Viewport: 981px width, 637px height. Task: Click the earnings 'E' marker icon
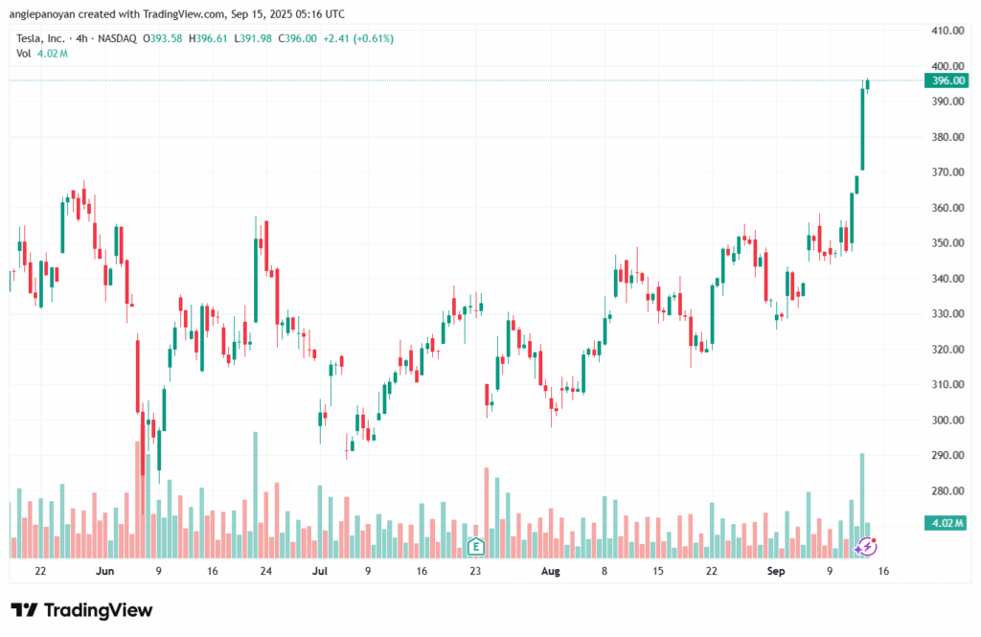click(x=475, y=547)
